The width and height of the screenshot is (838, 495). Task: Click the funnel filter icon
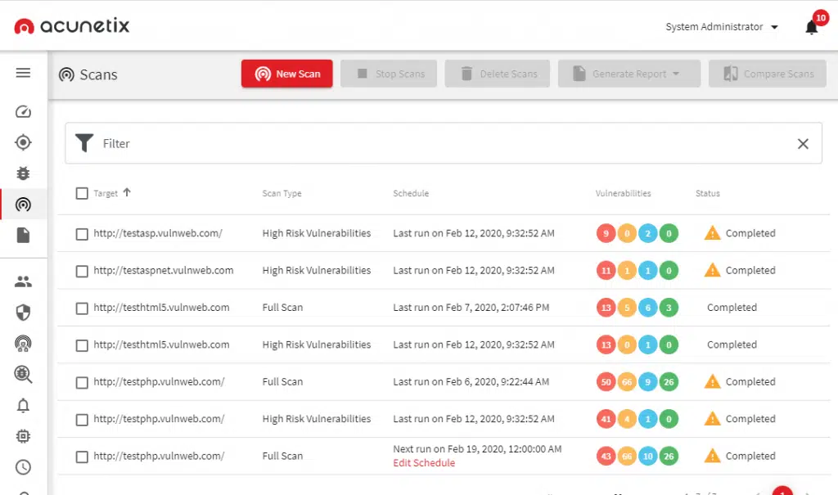click(84, 143)
